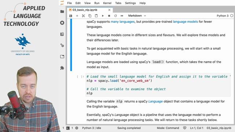Viewport: 235px width, 132px height.
Task: Open the File menu
Action: pos(69,3)
